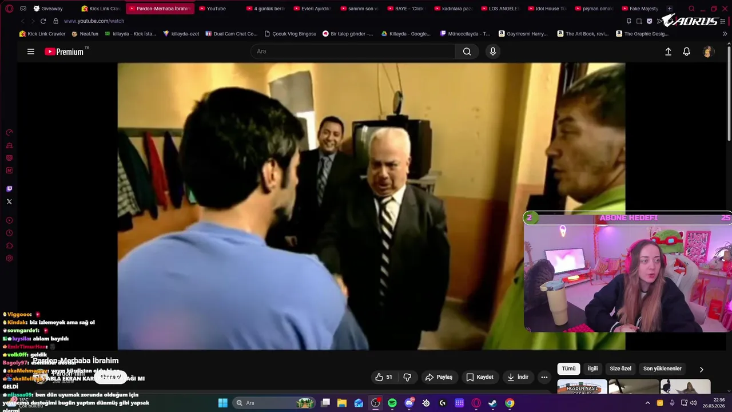Save the video with the Kaydet button
Image resolution: width=732 pixels, height=412 pixels.
[x=479, y=377]
